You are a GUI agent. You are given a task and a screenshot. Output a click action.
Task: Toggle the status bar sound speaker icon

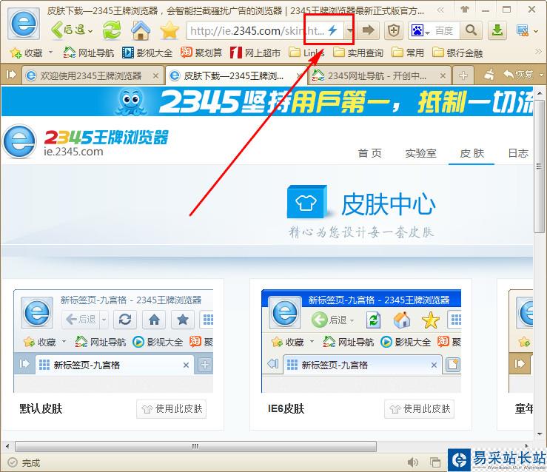tap(413, 462)
